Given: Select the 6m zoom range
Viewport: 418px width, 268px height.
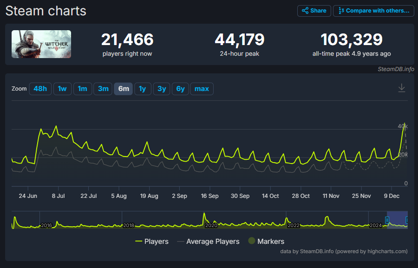Looking at the screenshot, I should [124, 89].
